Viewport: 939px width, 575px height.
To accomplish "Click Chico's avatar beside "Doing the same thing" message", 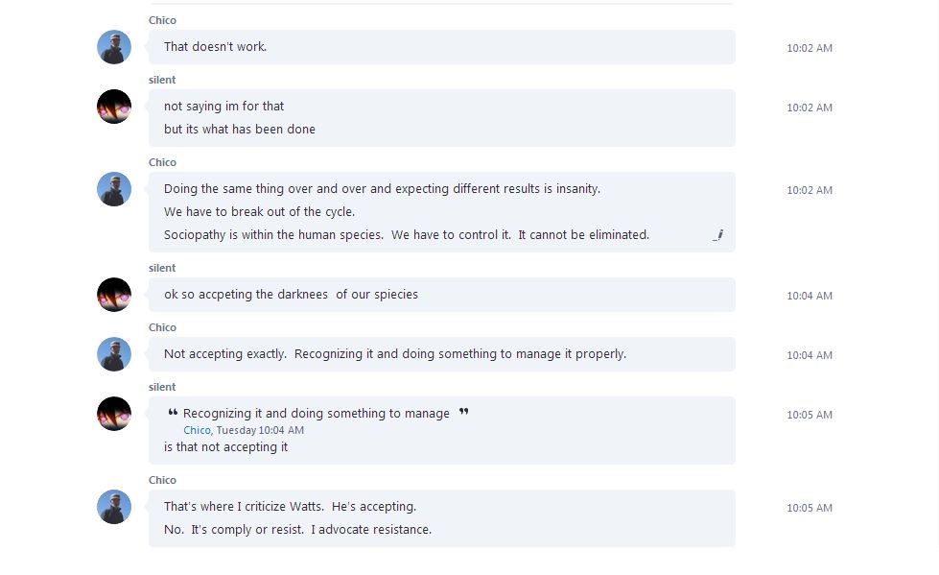I will pos(114,189).
